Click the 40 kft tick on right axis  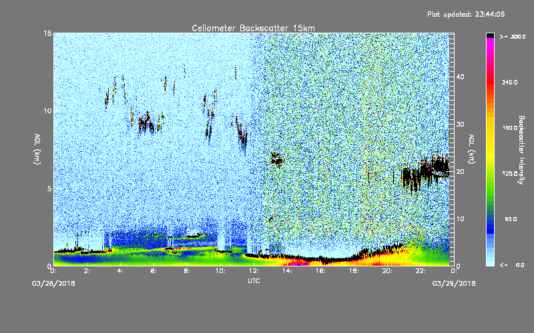pyautogui.click(x=460, y=77)
